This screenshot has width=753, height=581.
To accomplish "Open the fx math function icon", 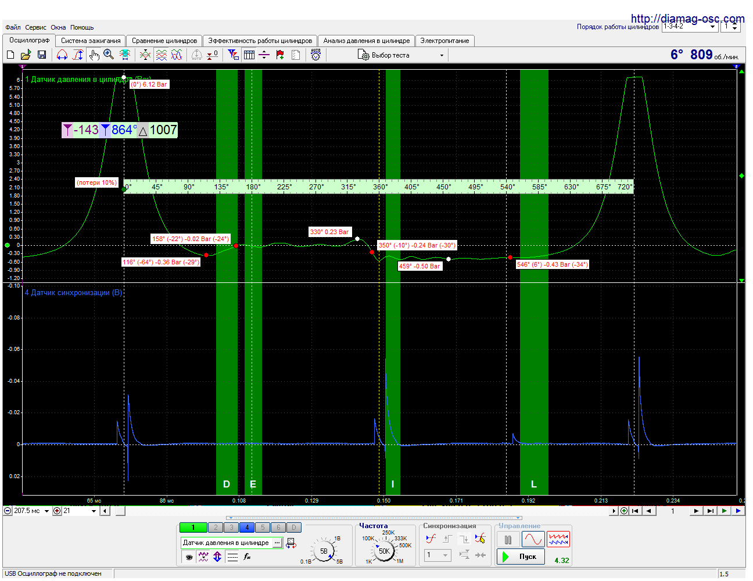I will [x=247, y=557].
